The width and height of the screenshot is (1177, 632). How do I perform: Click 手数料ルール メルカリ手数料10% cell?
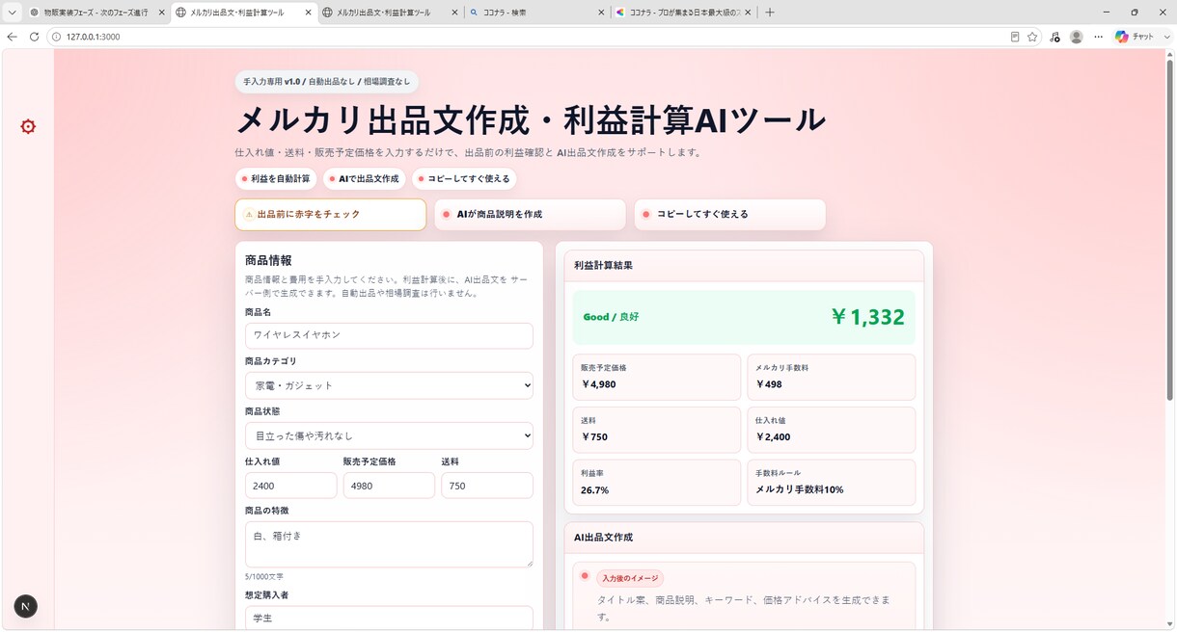point(832,483)
